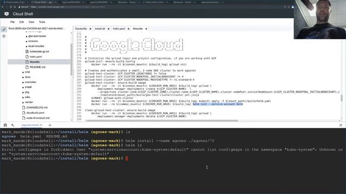This screenshot has width=346, height=194.
Task: Open cloudbuild.yaml in the file tree
Action: point(35,113)
